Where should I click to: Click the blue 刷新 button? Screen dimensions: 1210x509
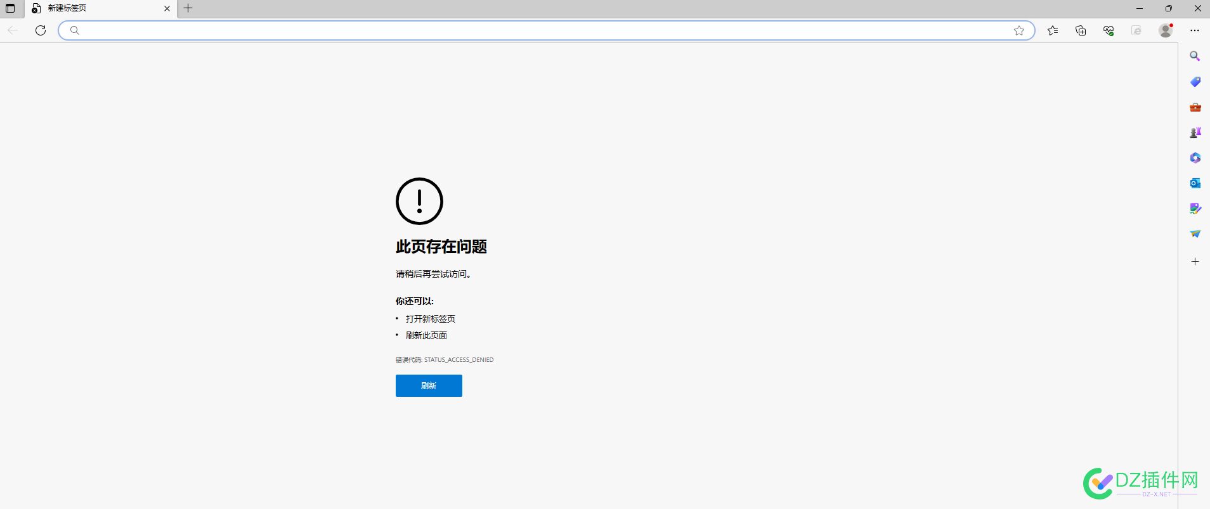(429, 385)
